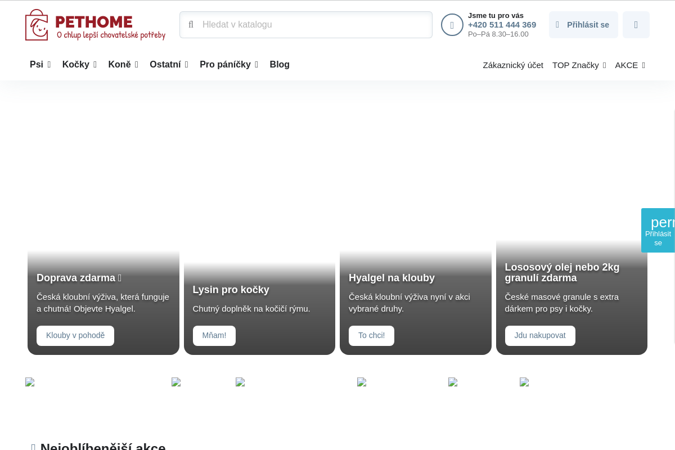This screenshot has height=450, width=675.
Task: Click the second brand logo thumbnail
Action: click(x=176, y=382)
